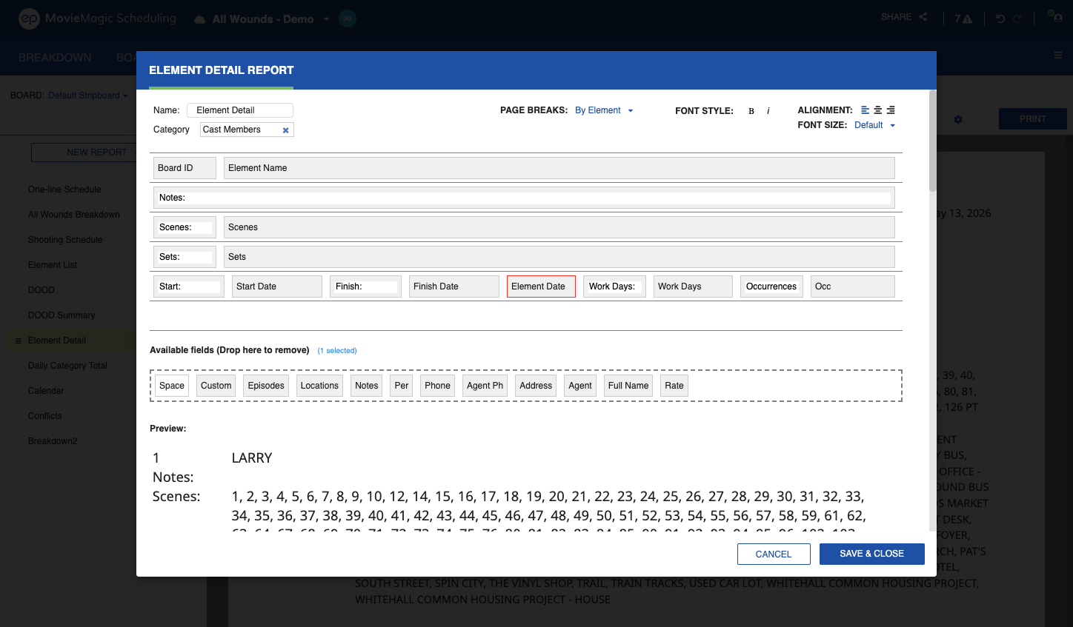Pick the Full Name available field
This screenshot has width=1073, height=627.
coord(628,386)
